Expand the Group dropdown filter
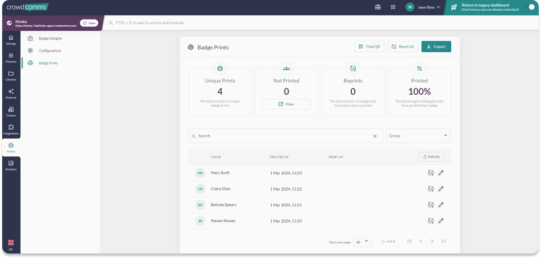This screenshot has width=541, height=258. click(x=419, y=136)
